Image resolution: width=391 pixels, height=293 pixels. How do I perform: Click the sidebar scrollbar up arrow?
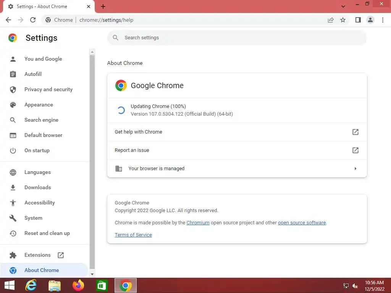[x=92, y=52]
